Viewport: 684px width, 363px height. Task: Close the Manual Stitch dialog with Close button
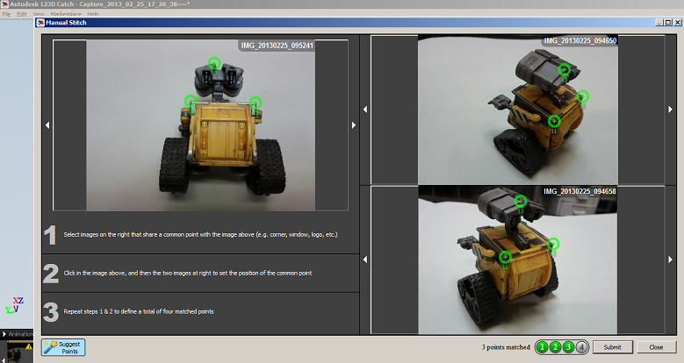coord(656,347)
